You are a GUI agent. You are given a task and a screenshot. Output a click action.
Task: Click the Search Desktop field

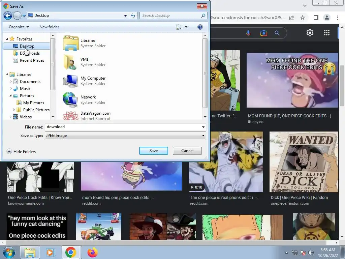(x=173, y=16)
